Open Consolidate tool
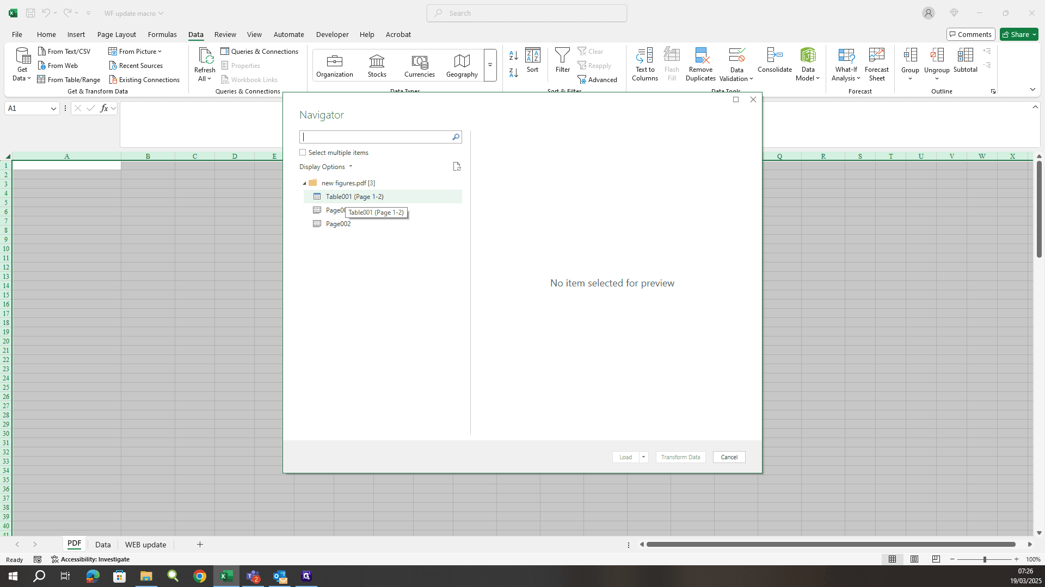The image size is (1045, 587). (x=774, y=60)
